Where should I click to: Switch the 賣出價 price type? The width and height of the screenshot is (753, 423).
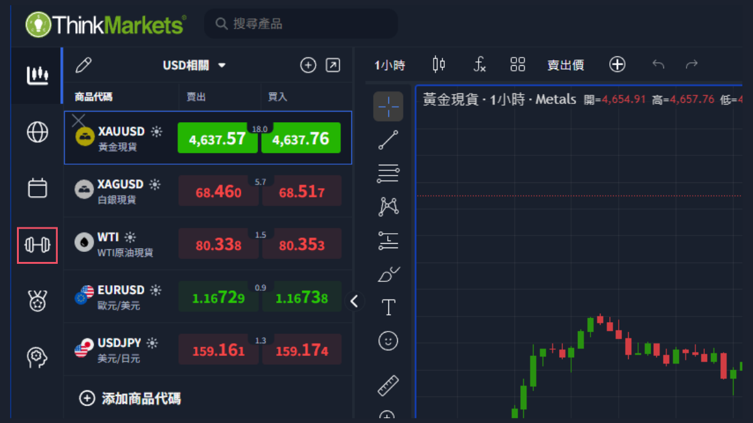(565, 65)
